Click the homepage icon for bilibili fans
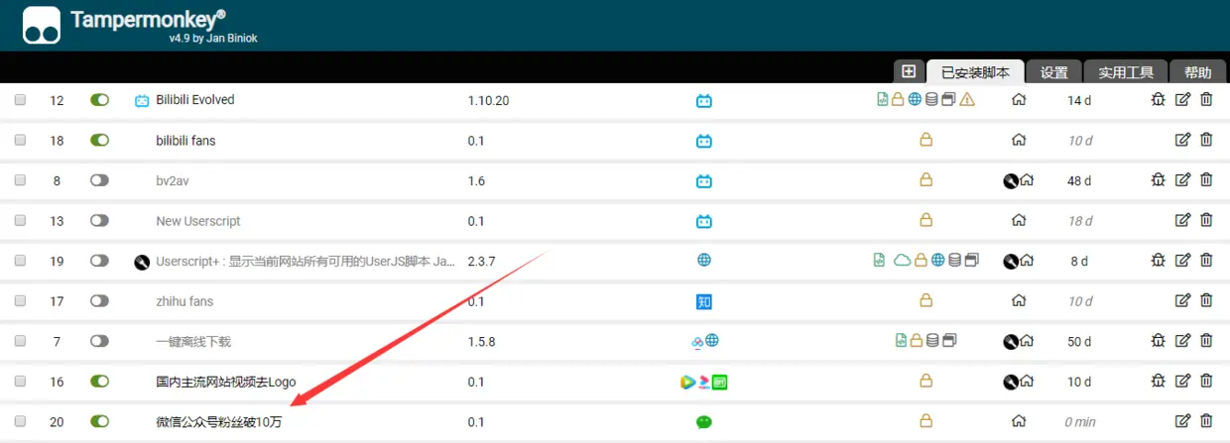 click(1019, 141)
